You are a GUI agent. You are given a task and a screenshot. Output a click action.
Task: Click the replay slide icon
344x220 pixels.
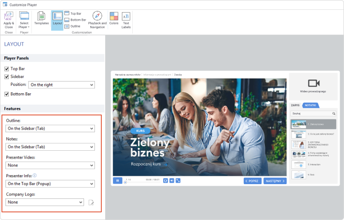point(166,181)
